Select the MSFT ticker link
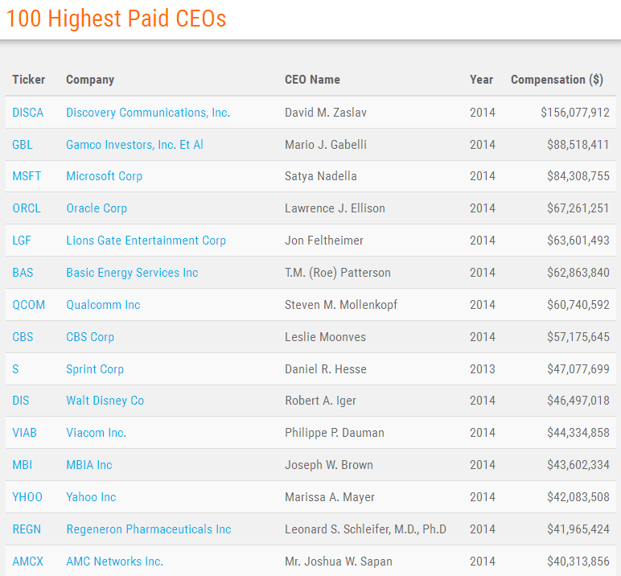Viewport: 621px width, 576px height. (27, 176)
